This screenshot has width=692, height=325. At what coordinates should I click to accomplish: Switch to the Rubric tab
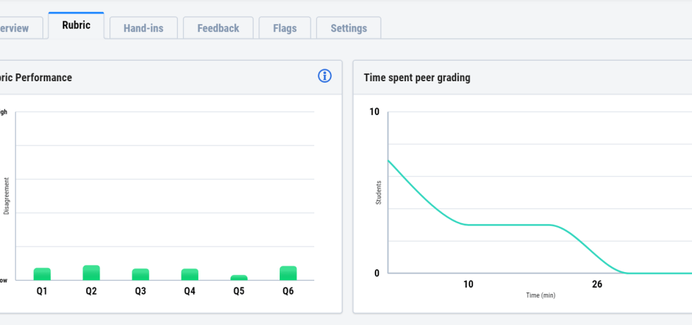(x=76, y=25)
